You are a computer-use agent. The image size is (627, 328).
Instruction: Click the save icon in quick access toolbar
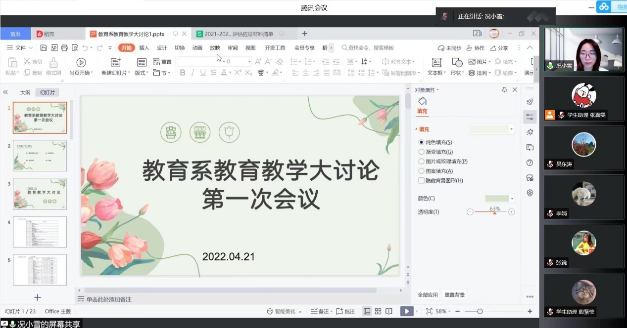(x=44, y=48)
